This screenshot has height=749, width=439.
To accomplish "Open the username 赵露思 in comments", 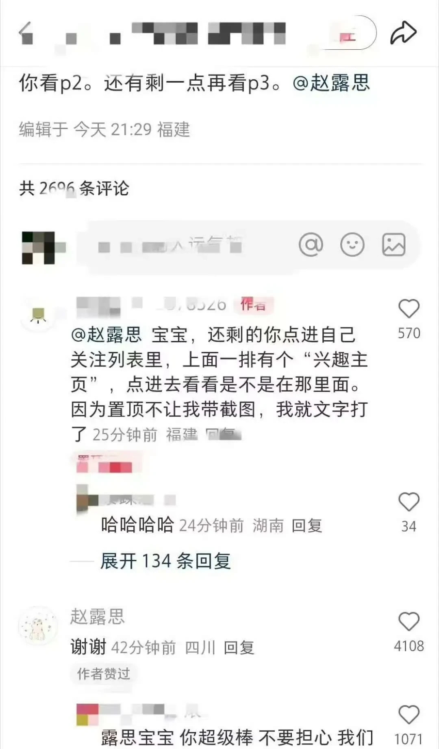I will pos(98,616).
